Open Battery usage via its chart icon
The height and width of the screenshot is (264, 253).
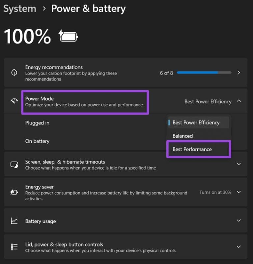point(14,221)
